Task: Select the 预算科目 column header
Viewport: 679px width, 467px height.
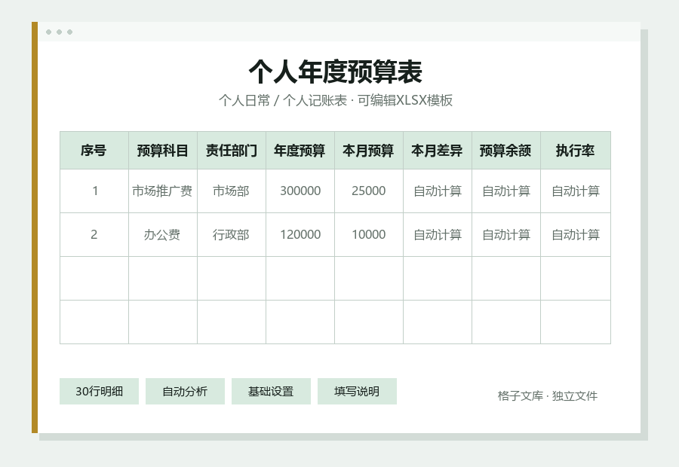Action: (x=163, y=151)
